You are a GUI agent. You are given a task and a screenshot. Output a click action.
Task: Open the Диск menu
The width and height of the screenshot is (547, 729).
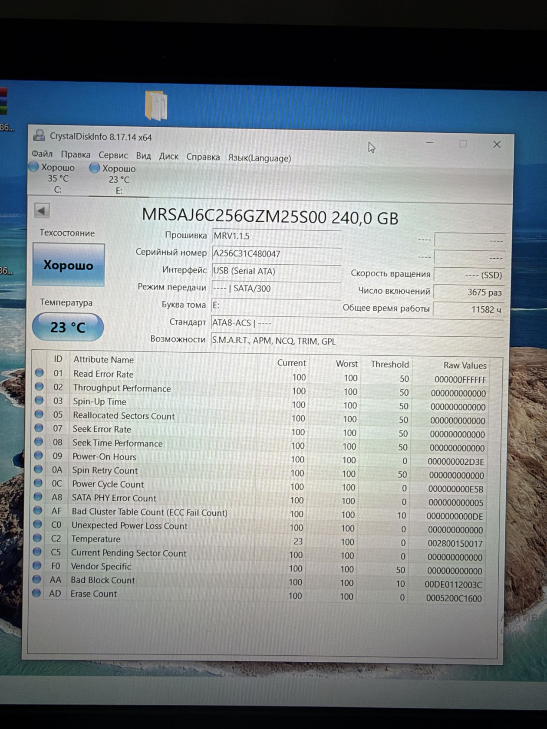point(168,156)
